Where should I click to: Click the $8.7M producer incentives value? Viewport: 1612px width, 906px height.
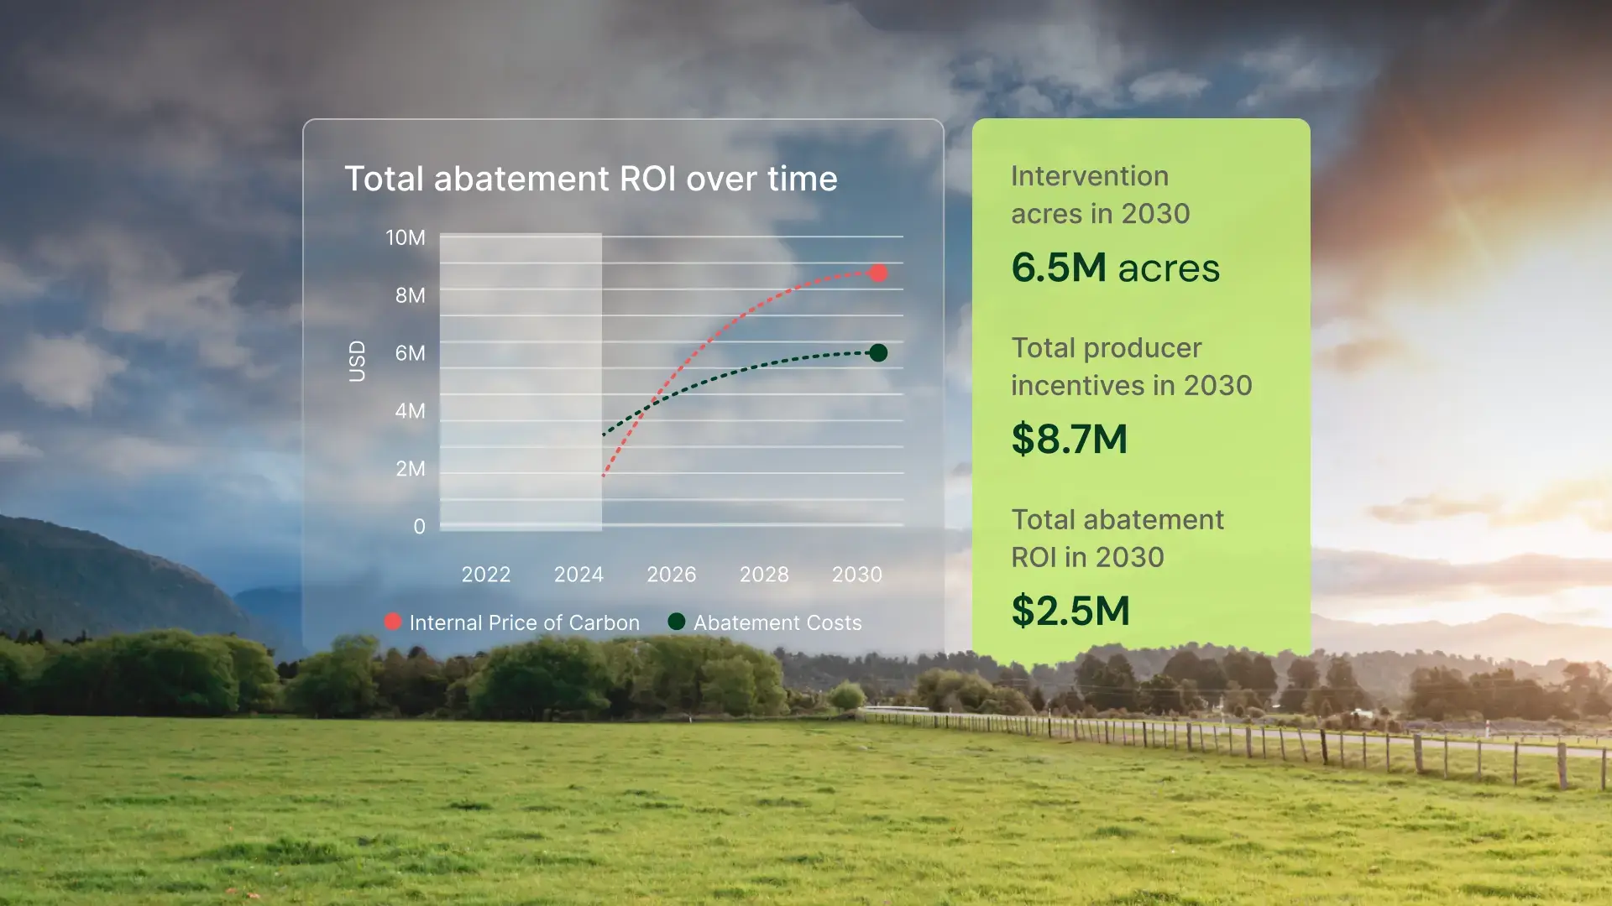[1069, 440]
